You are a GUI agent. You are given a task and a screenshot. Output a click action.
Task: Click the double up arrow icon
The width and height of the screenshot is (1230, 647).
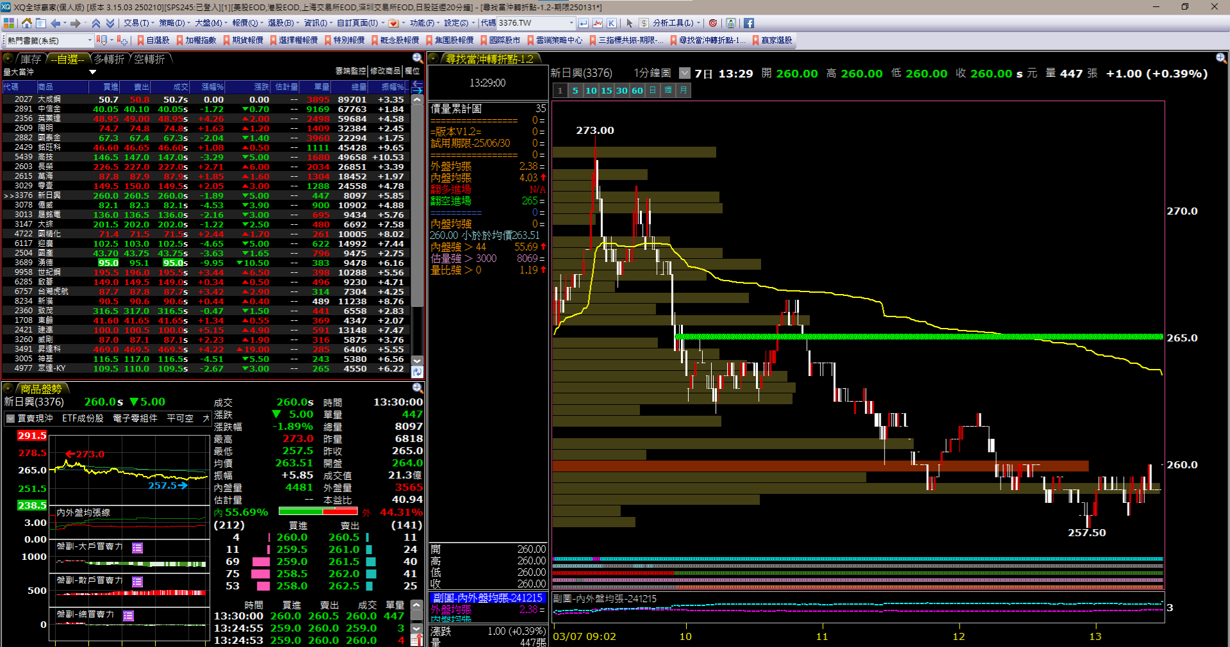96,23
